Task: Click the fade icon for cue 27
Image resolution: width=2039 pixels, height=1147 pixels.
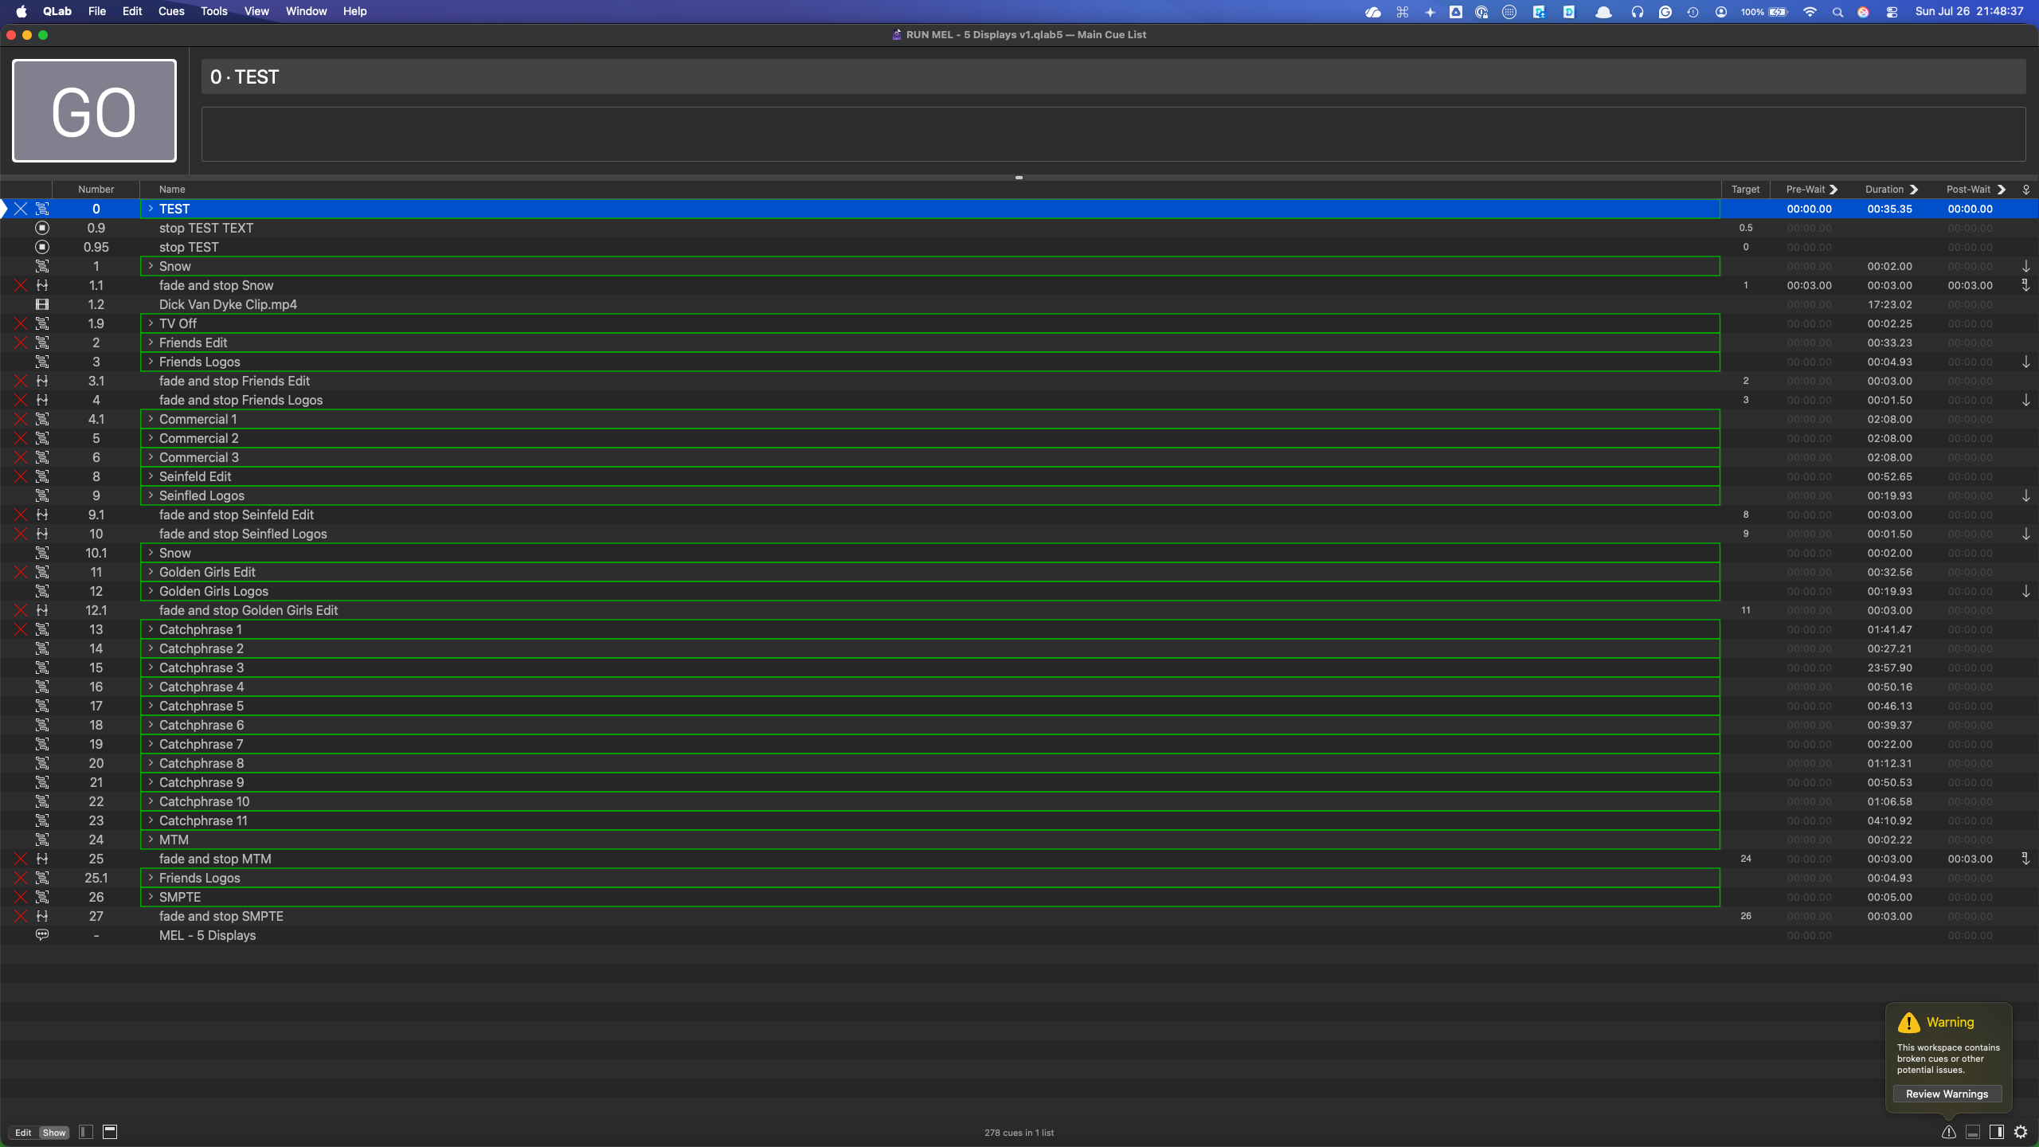Action: click(x=42, y=916)
